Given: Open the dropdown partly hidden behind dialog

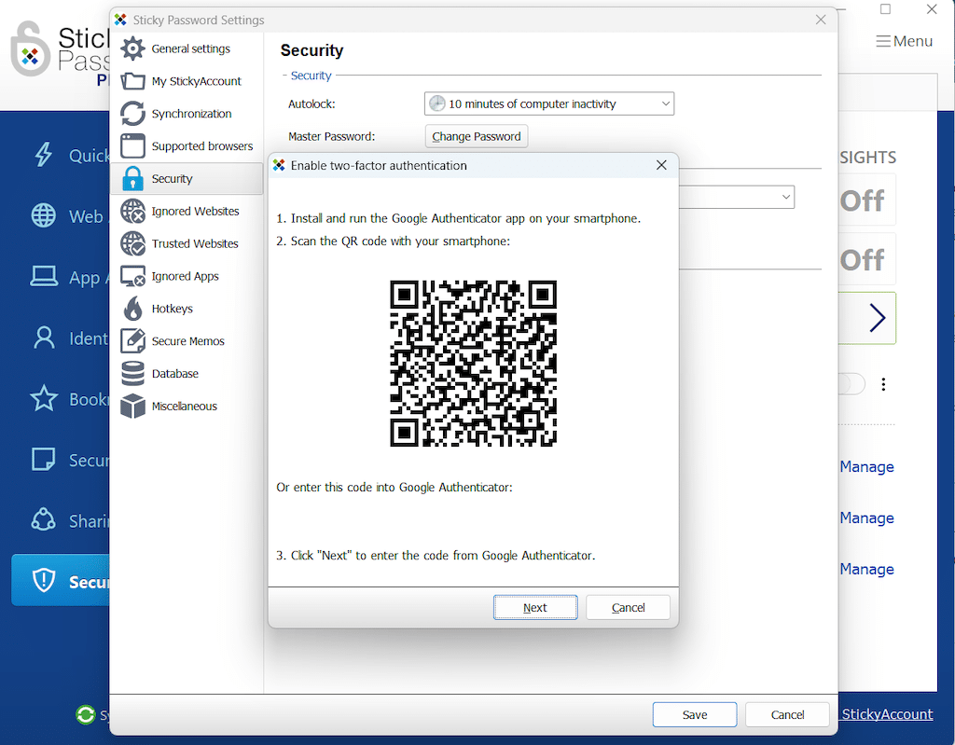Looking at the screenshot, I should pyautogui.click(x=737, y=197).
